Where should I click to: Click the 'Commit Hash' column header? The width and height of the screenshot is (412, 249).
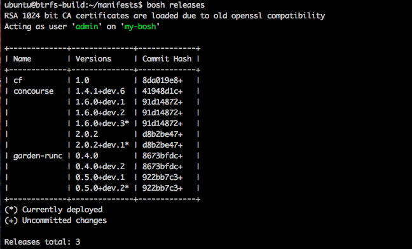click(167, 59)
